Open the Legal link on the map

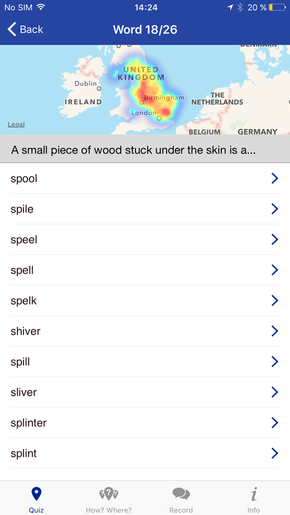point(16,124)
